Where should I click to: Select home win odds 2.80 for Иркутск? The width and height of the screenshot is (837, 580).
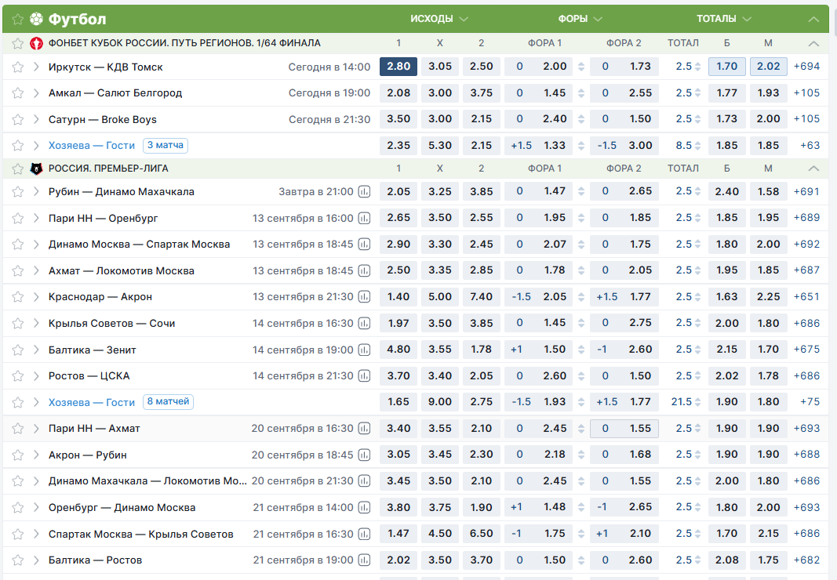pyautogui.click(x=398, y=66)
